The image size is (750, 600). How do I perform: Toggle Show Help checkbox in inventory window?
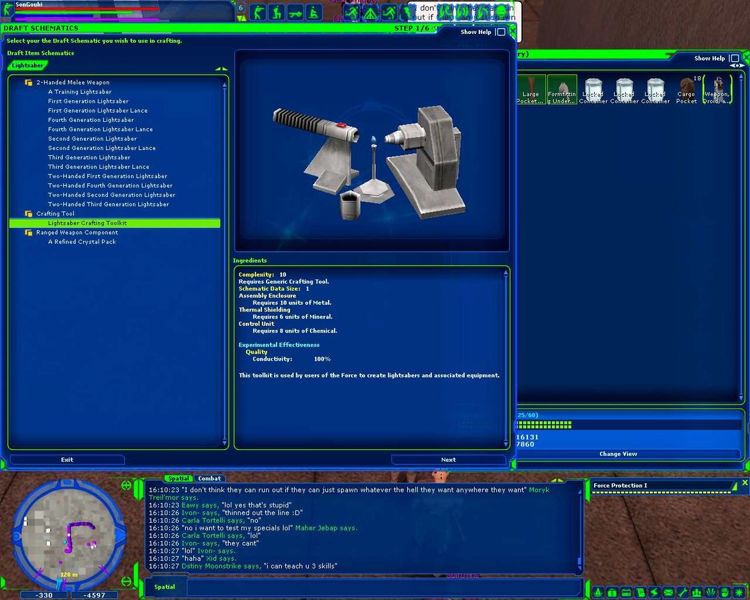(734, 59)
